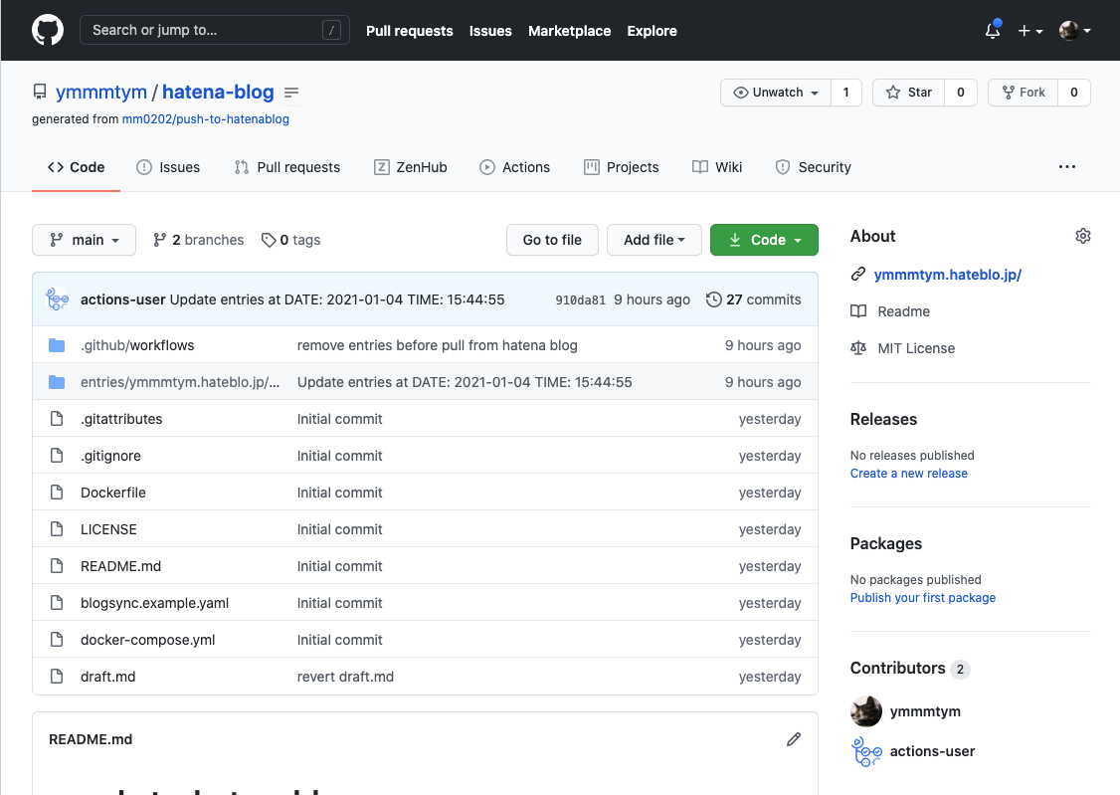1120x795 pixels.
Task: Open blogsync.example.yaml file
Action: [155, 604]
